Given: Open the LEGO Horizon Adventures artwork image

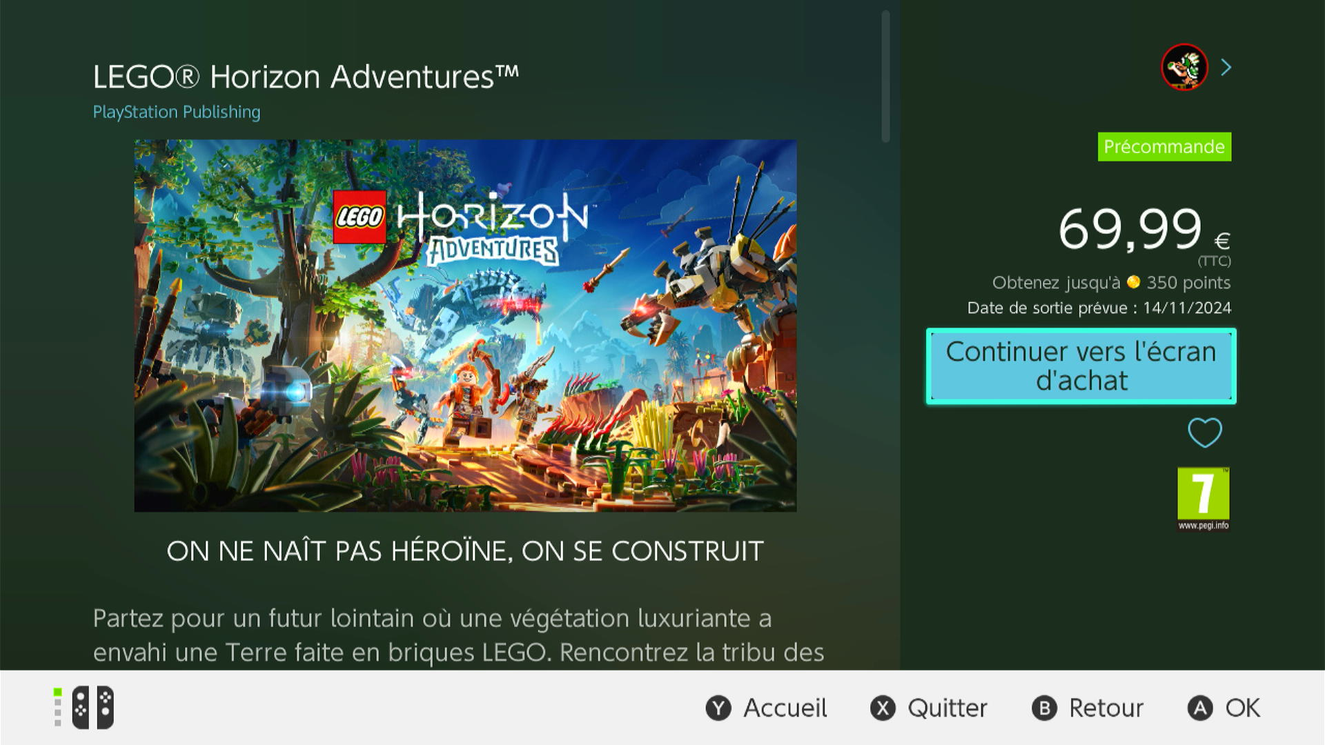Looking at the screenshot, I should click(x=465, y=326).
